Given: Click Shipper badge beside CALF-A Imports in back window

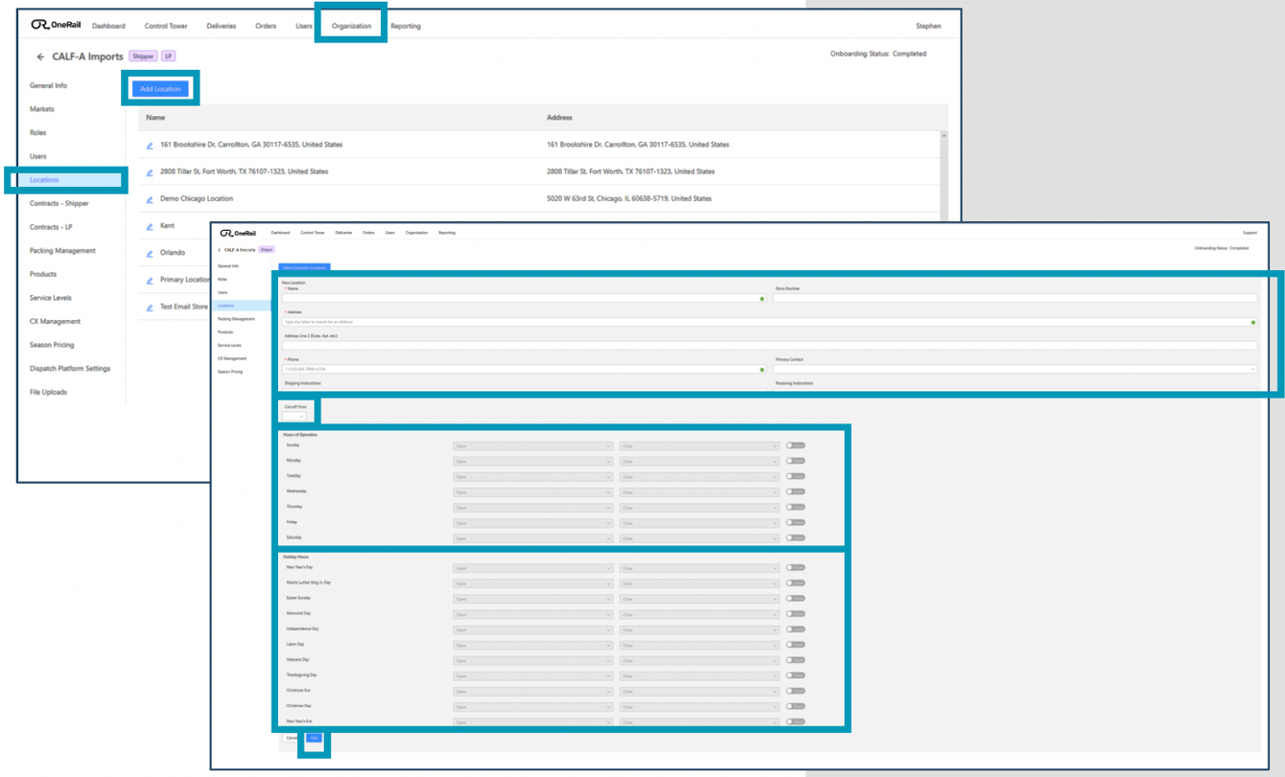Looking at the screenshot, I should pos(143,57).
